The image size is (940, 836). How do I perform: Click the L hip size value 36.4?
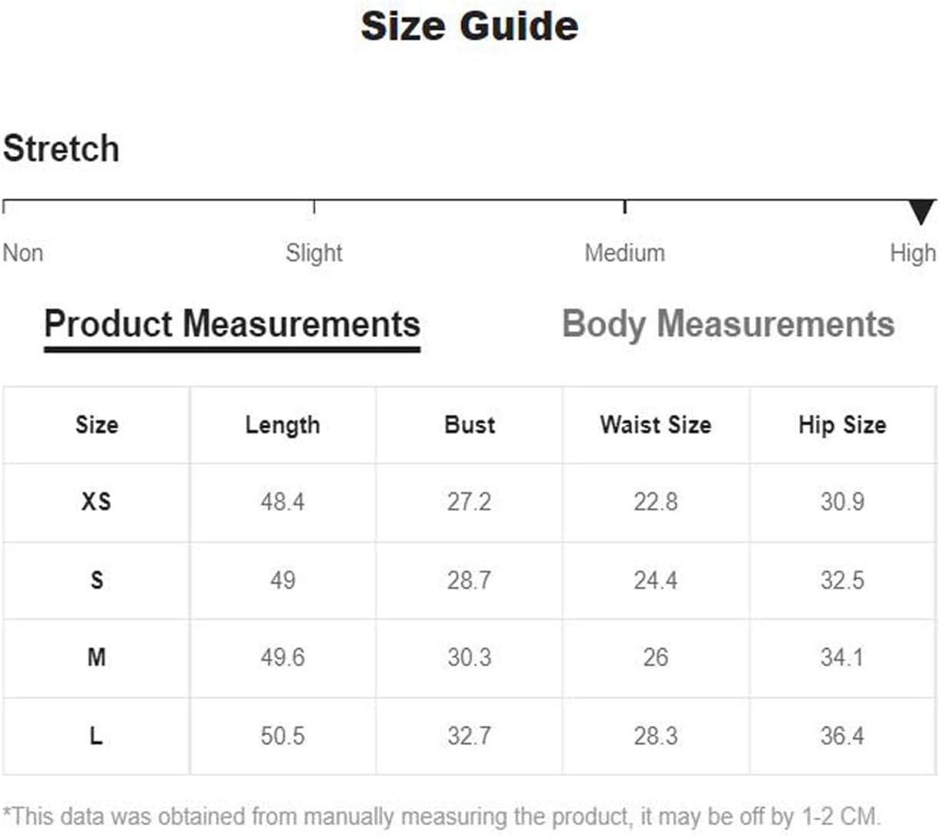[x=842, y=736]
